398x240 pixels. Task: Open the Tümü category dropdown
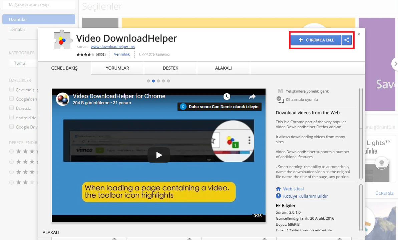pyautogui.click(x=23, y=63)
